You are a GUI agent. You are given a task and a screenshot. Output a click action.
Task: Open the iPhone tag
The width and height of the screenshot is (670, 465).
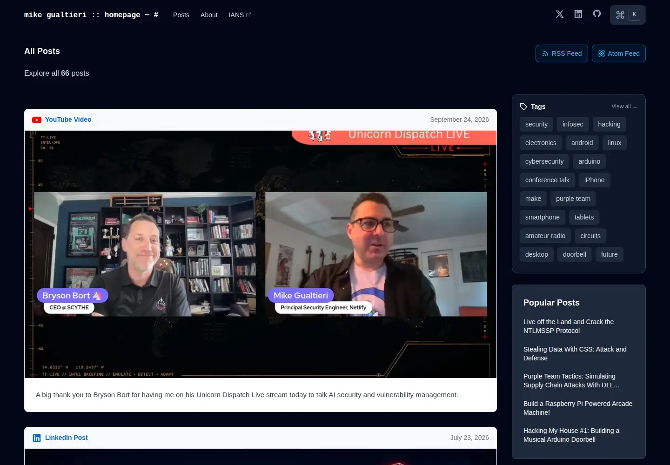tap(595, 180)
